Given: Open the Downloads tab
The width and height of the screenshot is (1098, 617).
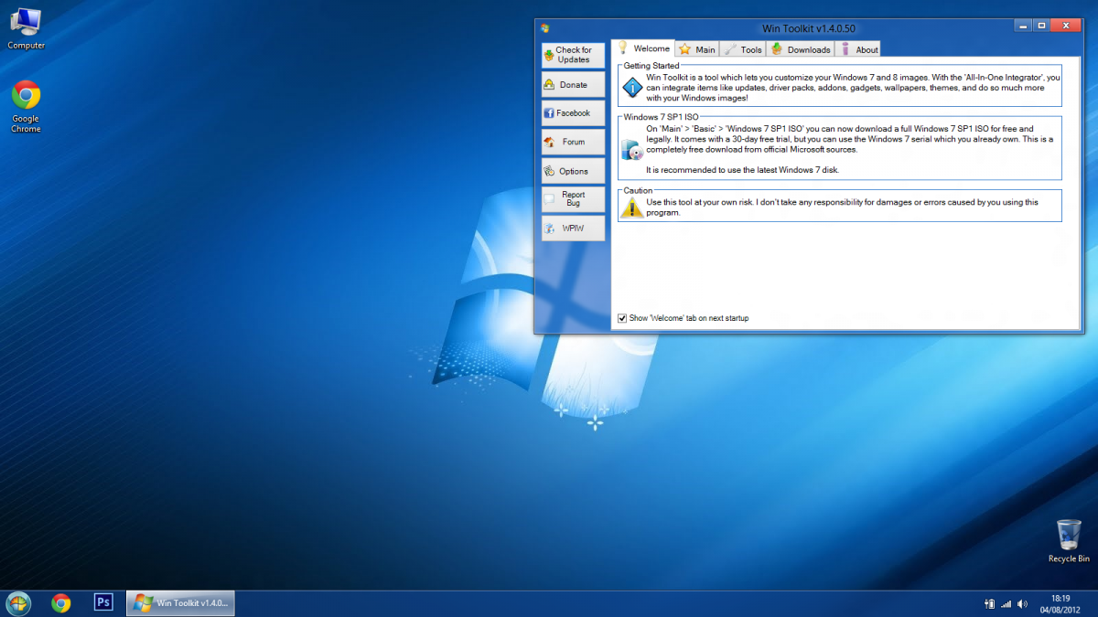Looking at the screenshot, I should point(801,49).
